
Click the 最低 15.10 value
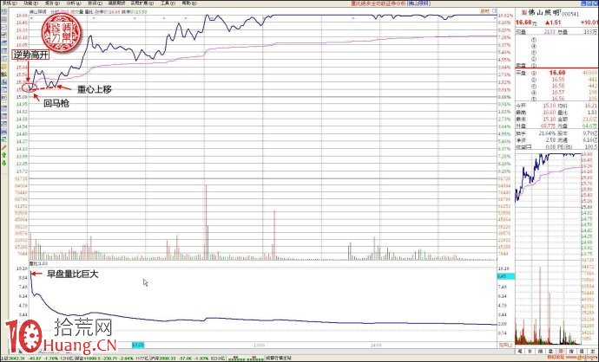point(549,119)
